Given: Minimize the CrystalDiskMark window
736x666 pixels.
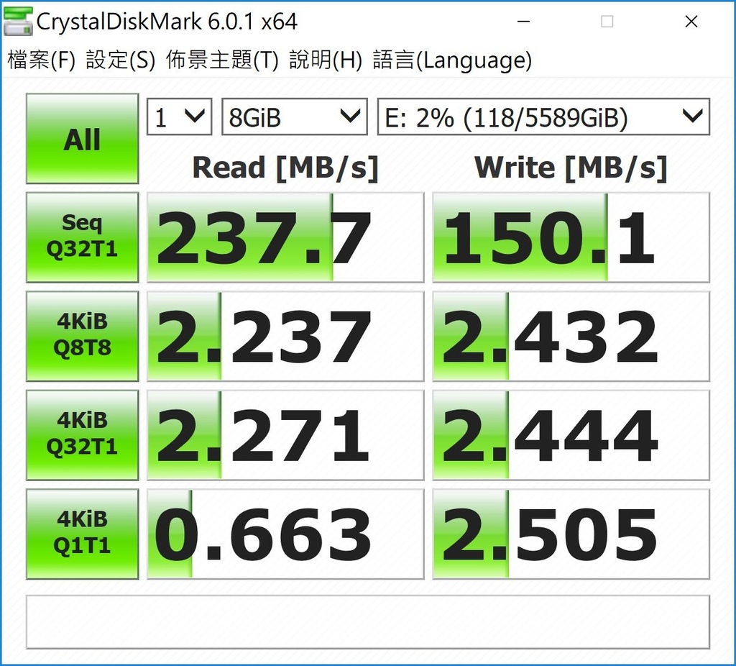Looking at the screenshot, I should coord(524,22).
